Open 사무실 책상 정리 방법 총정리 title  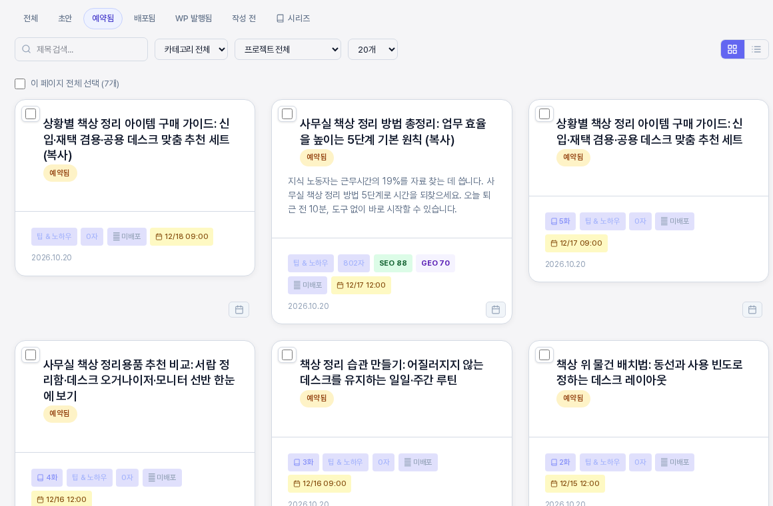(x=393, y=132)
